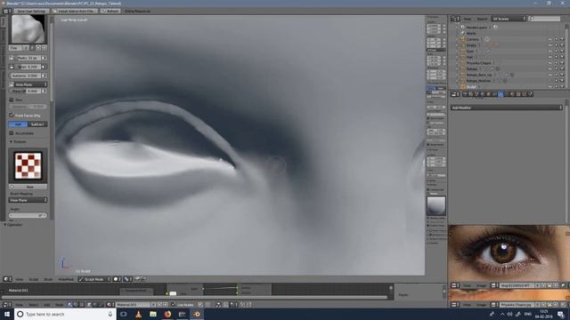Click the Material.001 name field in node editor
570x320 pixels.
133,305
